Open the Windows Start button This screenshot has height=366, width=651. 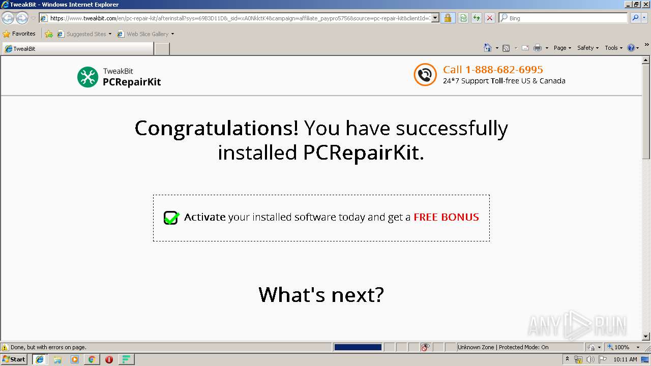click(x=14, y=359)
